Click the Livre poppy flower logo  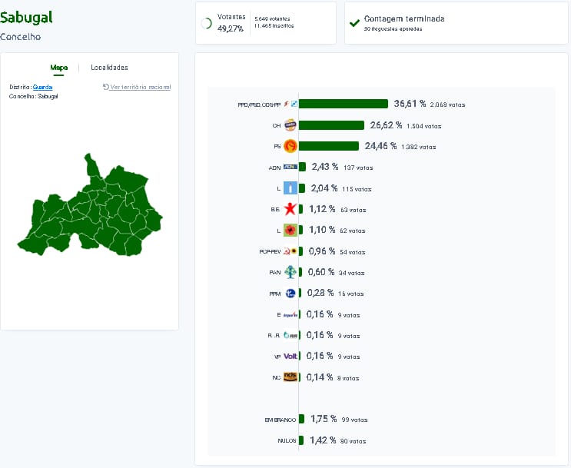click(x=290, y=231)
